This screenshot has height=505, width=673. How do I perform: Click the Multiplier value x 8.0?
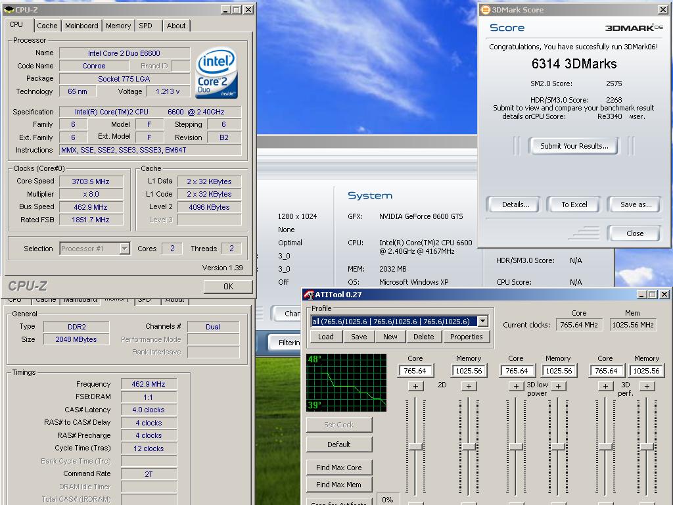point(91,194)
